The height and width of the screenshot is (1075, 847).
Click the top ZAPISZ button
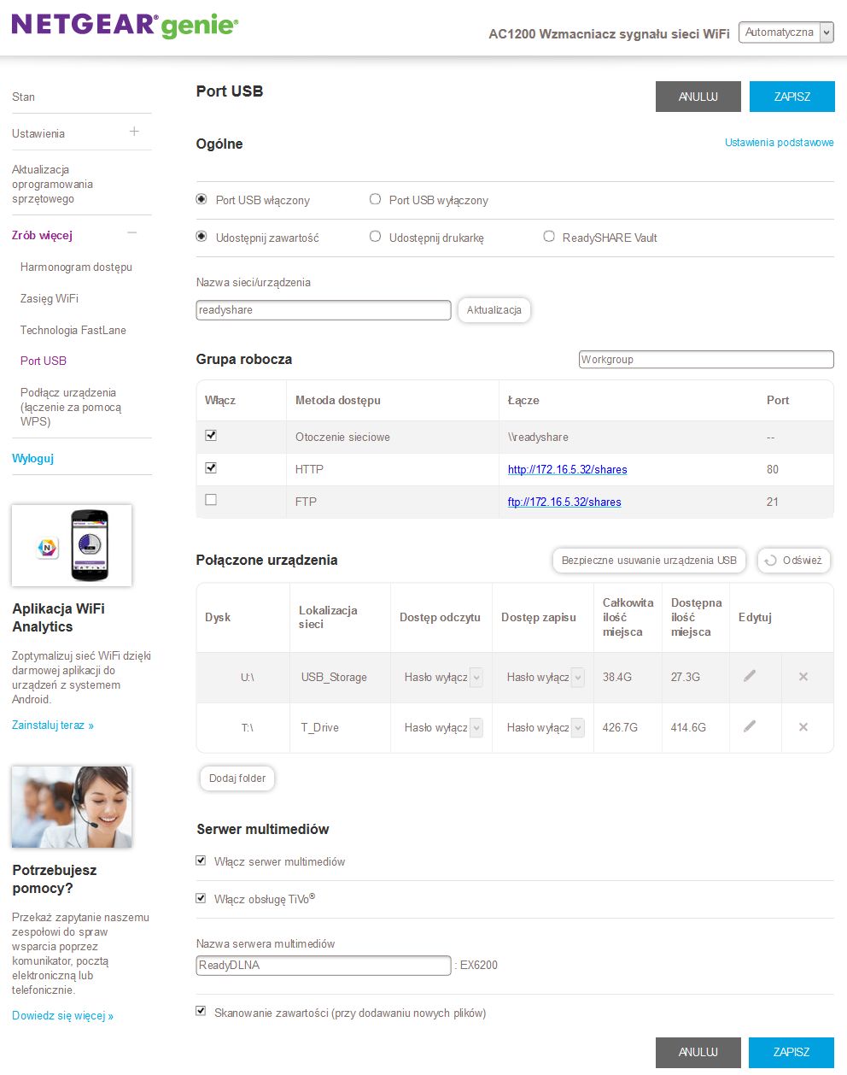792,97
